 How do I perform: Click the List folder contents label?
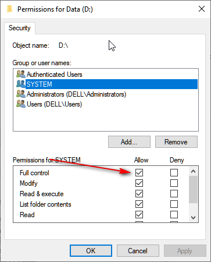pyautogui.click(x=45, y=204)
